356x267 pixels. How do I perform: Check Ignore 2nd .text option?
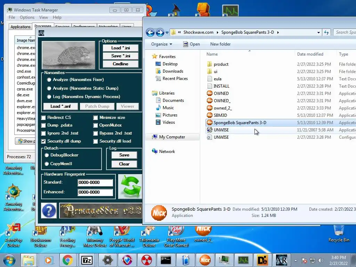[43, 133]
